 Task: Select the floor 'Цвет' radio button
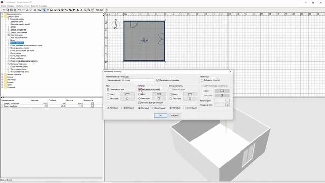point(108,94)
